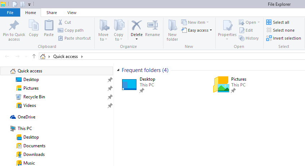Image resolution: width=305 pixels, height=166 pixels.
Task: Click the New folder icon
Action: tap(172, 26)
